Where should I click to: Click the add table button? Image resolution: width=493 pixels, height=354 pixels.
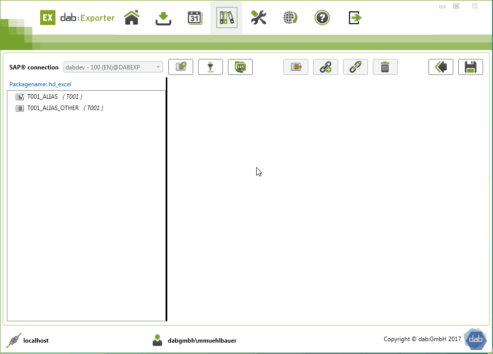click(181, 67)
